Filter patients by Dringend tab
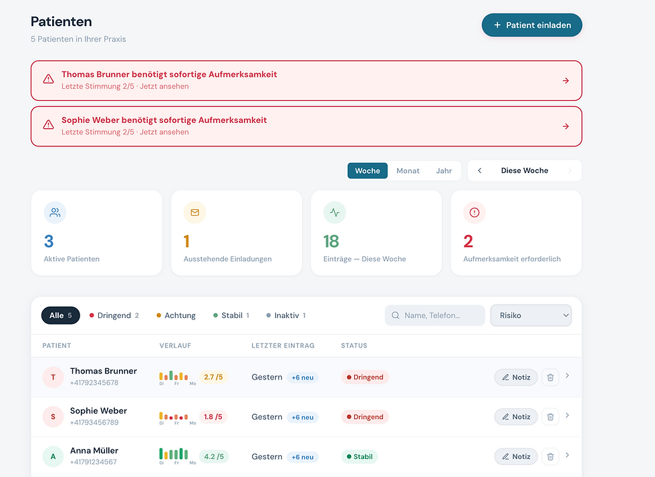 click(114, 315)
